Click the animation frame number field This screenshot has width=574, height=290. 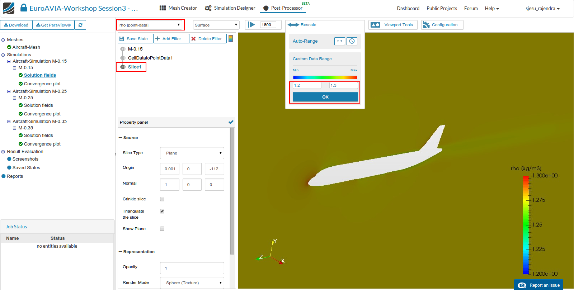point(268,25)
